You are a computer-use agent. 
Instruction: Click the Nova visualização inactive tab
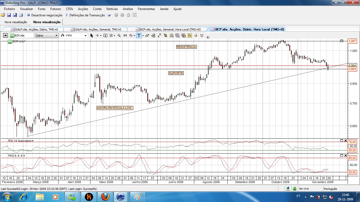(16, 22)
